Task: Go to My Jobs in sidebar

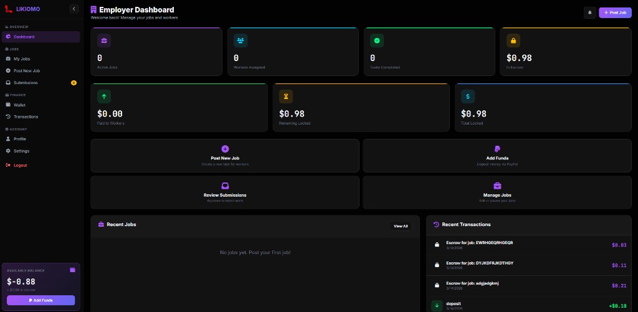Action: tap(40, 59)
